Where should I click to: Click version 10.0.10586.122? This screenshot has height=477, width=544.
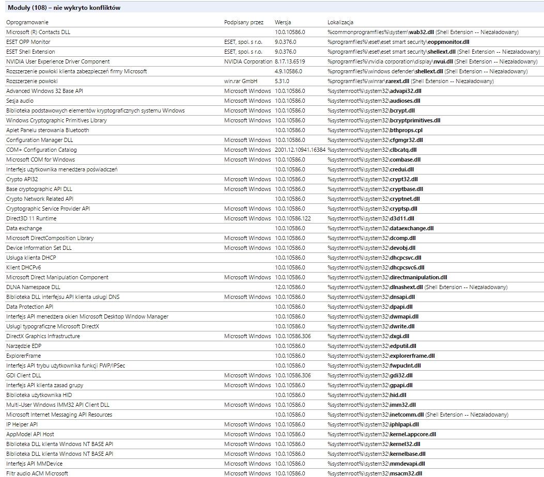[293, 219]
